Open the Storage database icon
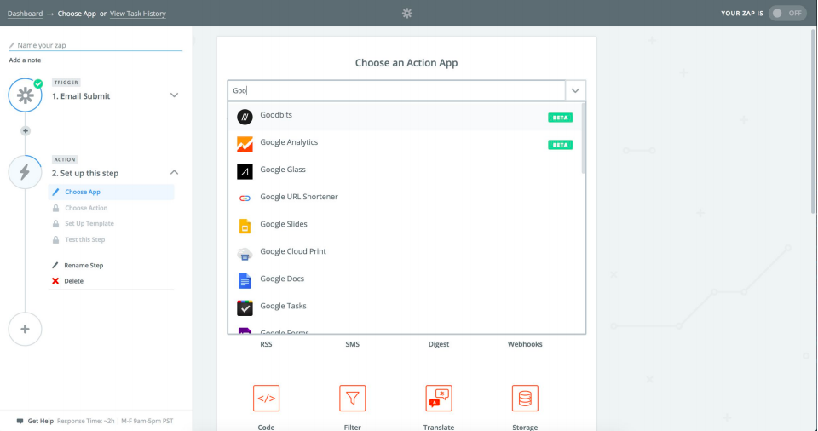Image resolution: width=818 pixels, height=431 pixels. click(x=525, y=398)
